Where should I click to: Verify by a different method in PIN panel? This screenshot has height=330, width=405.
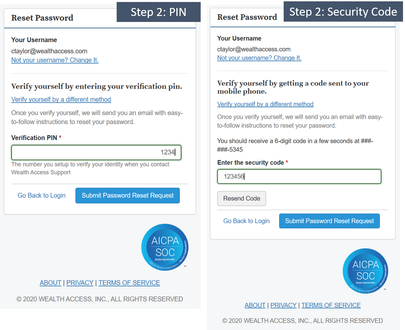point(61,99)
